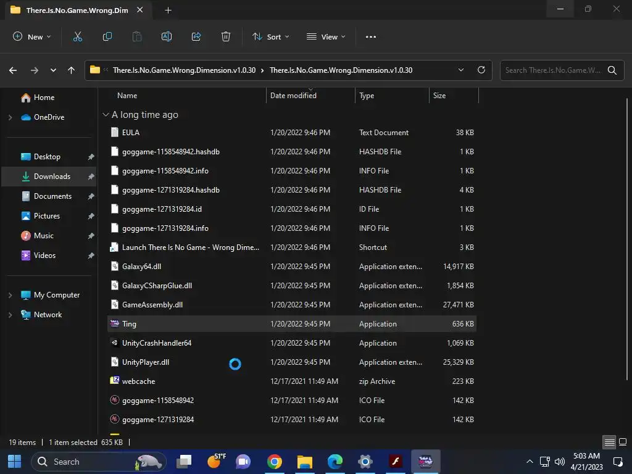Expand OneDrive in navigation pane

(x=10, y=117)
